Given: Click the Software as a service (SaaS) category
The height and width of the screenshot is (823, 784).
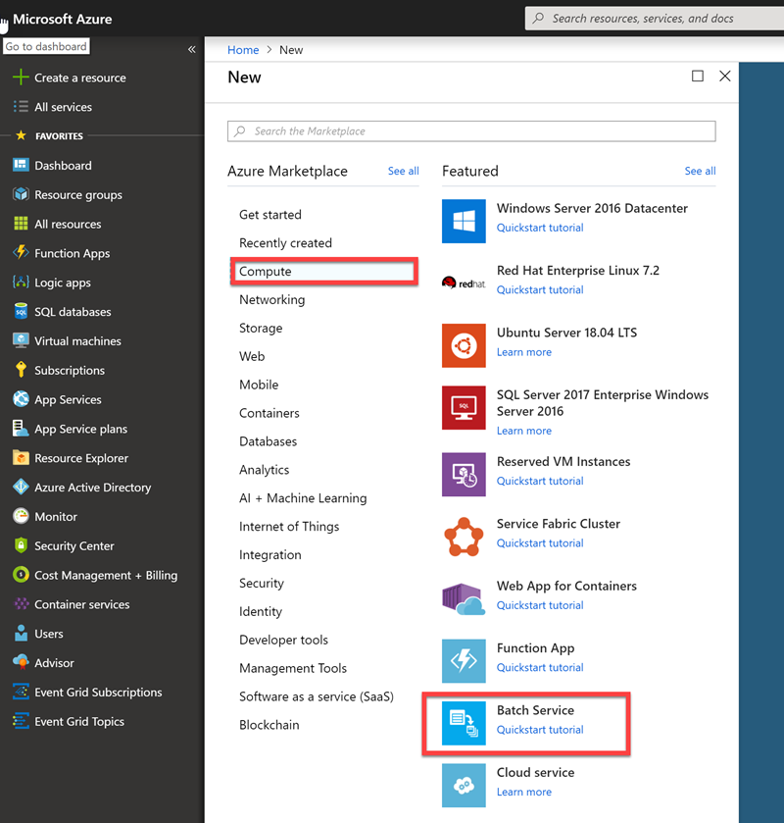Looking at the screenshot, I should click(317, 696).
